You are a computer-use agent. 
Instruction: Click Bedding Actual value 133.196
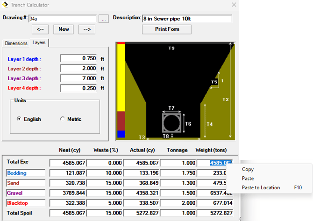142,173
